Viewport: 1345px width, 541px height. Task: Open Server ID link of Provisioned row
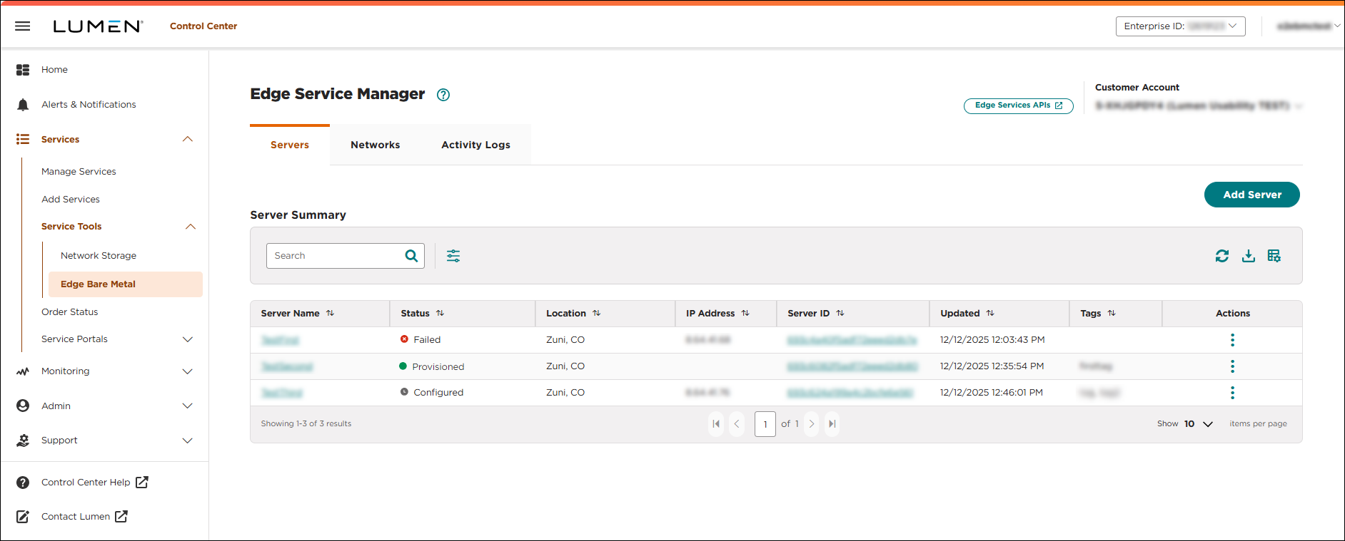click(852, 367)
